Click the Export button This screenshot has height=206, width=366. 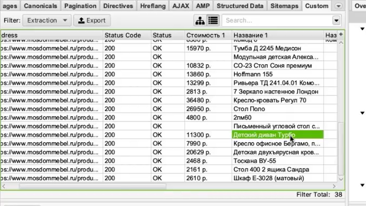click(92, 21)
